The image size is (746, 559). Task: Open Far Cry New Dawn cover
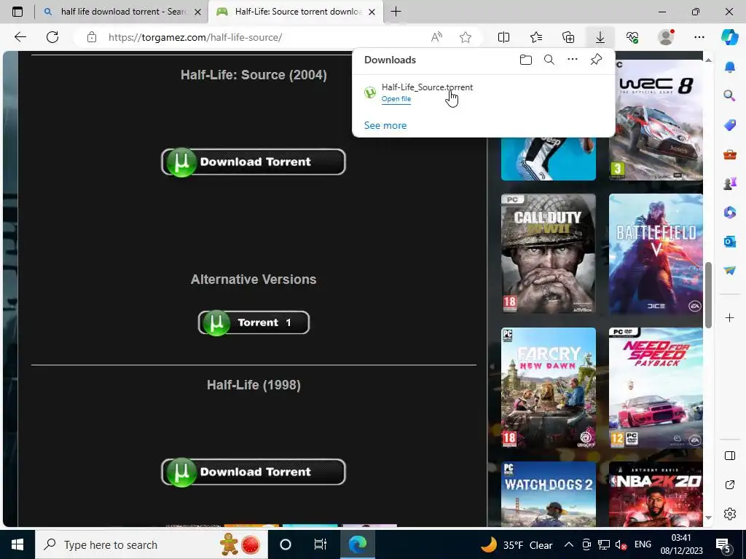click(x=548, y=388)
